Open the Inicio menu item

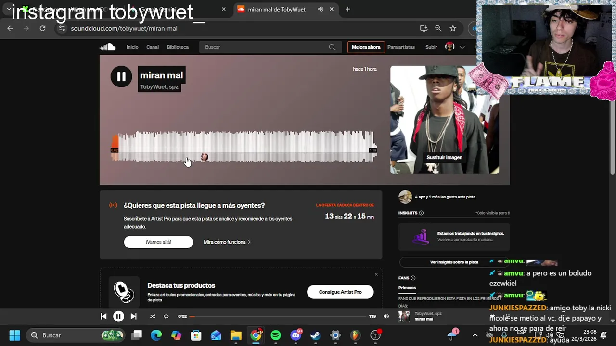tap(132, 47)
